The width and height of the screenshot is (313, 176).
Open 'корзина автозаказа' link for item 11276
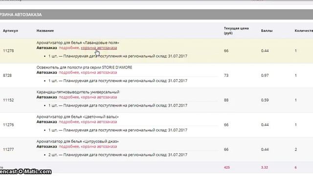[99, 122]
